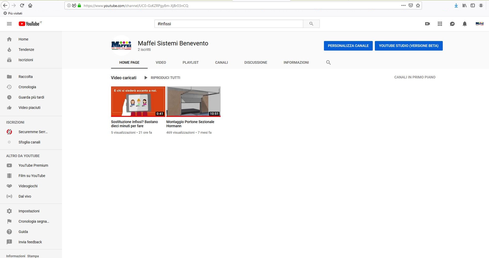This screenshot has width=489, height=258.
Task: Click RIPRODUCI TUTTI
Action: (162, 78)
